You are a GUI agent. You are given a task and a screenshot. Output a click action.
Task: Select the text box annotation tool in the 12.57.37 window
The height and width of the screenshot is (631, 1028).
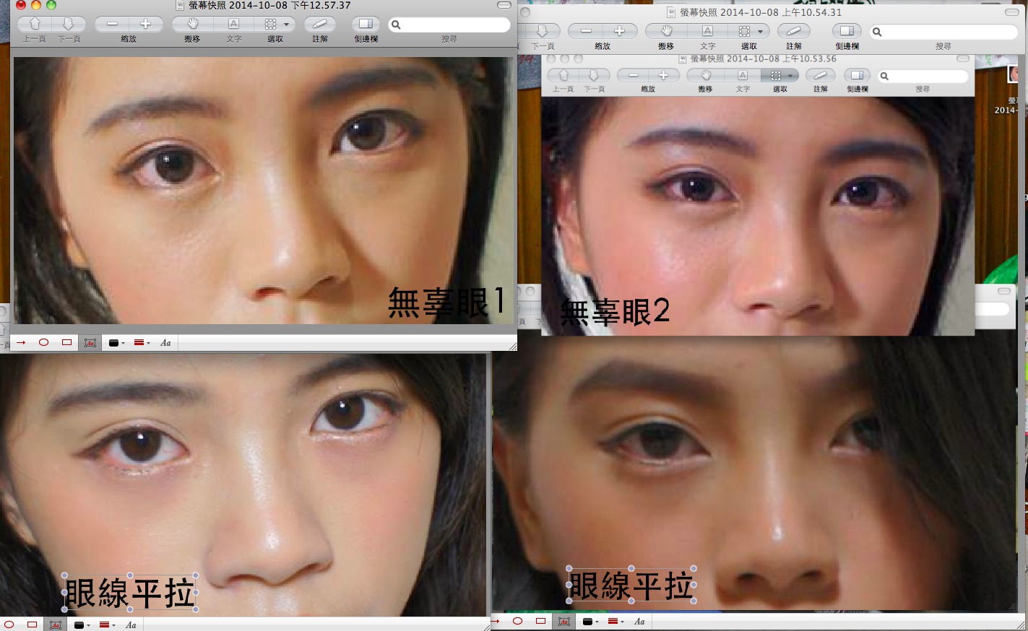90,343
